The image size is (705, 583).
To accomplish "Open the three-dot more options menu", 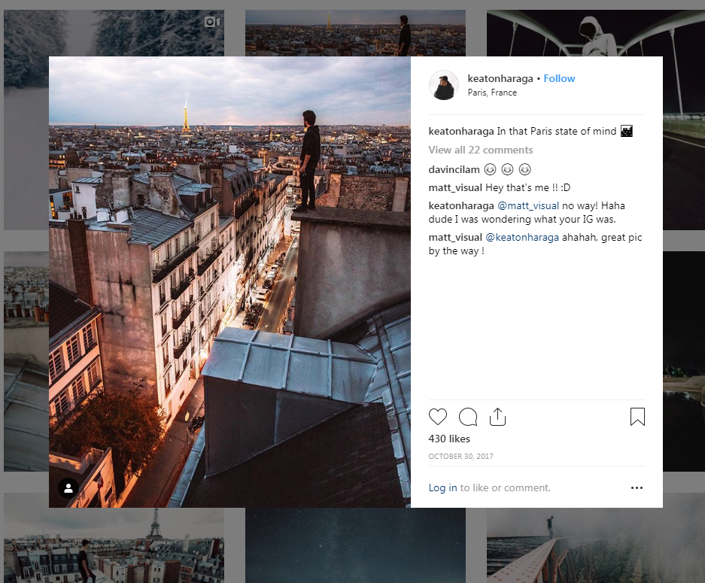I will (x=637, y=488).
